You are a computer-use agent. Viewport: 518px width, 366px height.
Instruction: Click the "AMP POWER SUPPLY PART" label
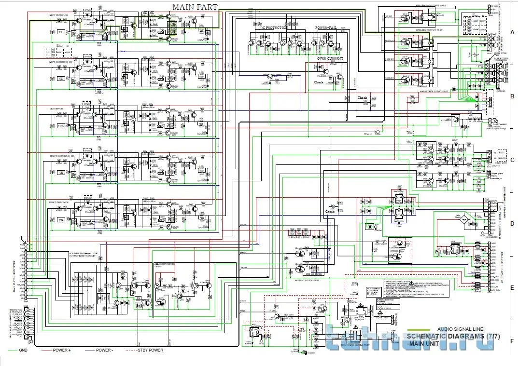coord(434,91)
